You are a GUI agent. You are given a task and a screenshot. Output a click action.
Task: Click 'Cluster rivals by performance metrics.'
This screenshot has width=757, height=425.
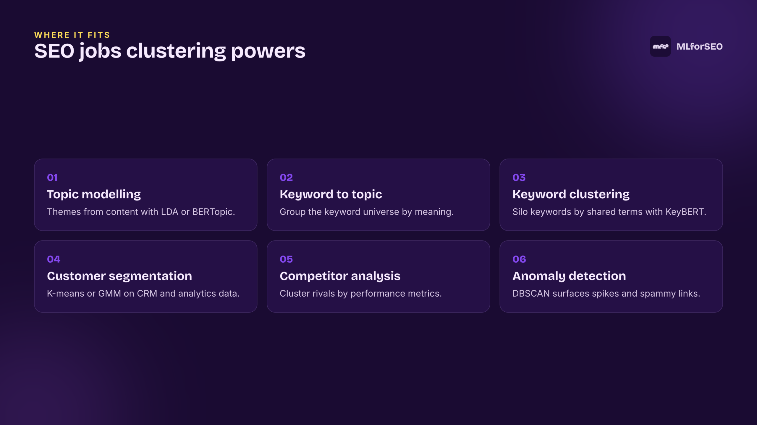click(361, 294)
